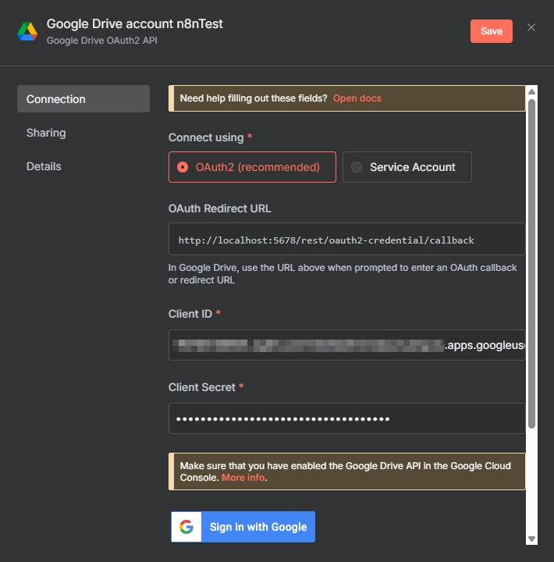The image size is (554, 562).
Task: Click Sign in with Google button
Action: pos(243,527)
